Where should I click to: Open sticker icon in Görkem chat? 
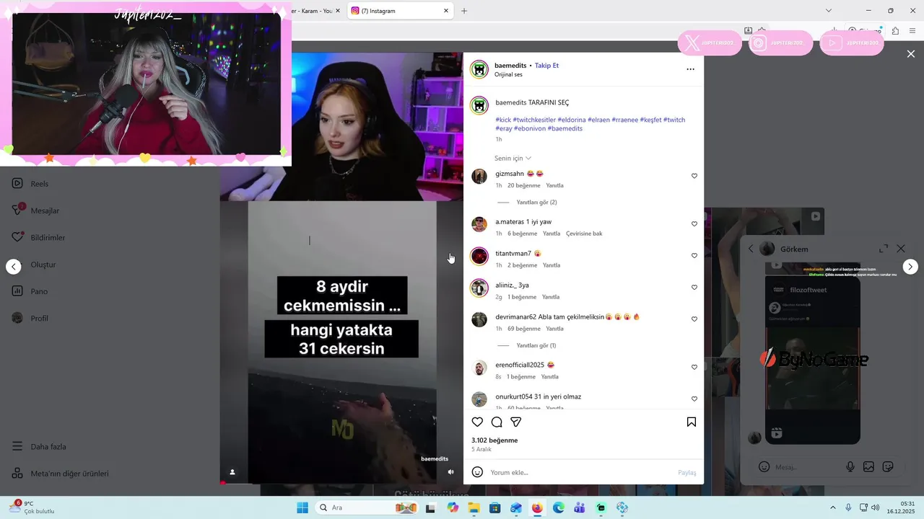pos(888,467)
